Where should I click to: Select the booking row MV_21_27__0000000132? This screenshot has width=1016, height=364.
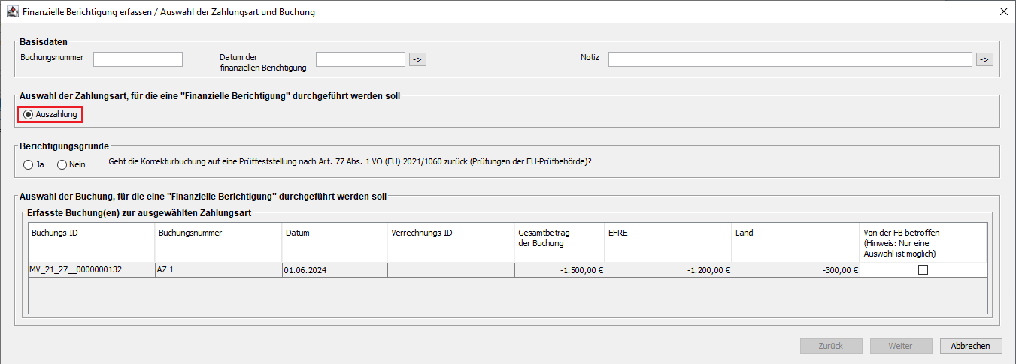point(90,270)
